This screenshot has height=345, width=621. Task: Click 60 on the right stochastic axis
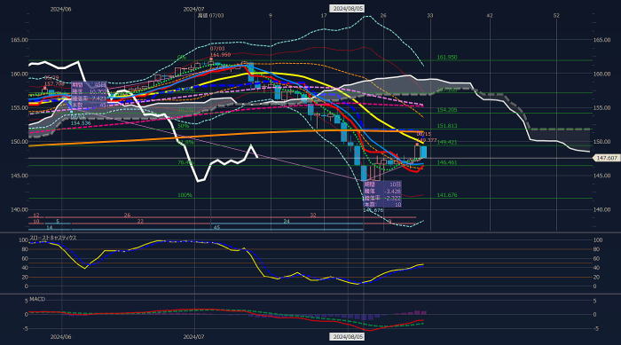coord(596,259)
